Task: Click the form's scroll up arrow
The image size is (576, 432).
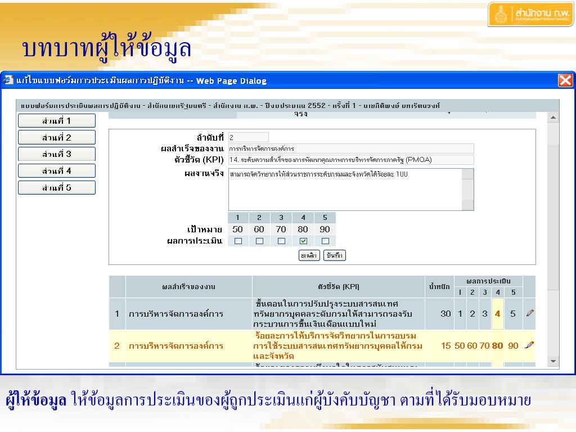Action: click(x=553, y=118)
